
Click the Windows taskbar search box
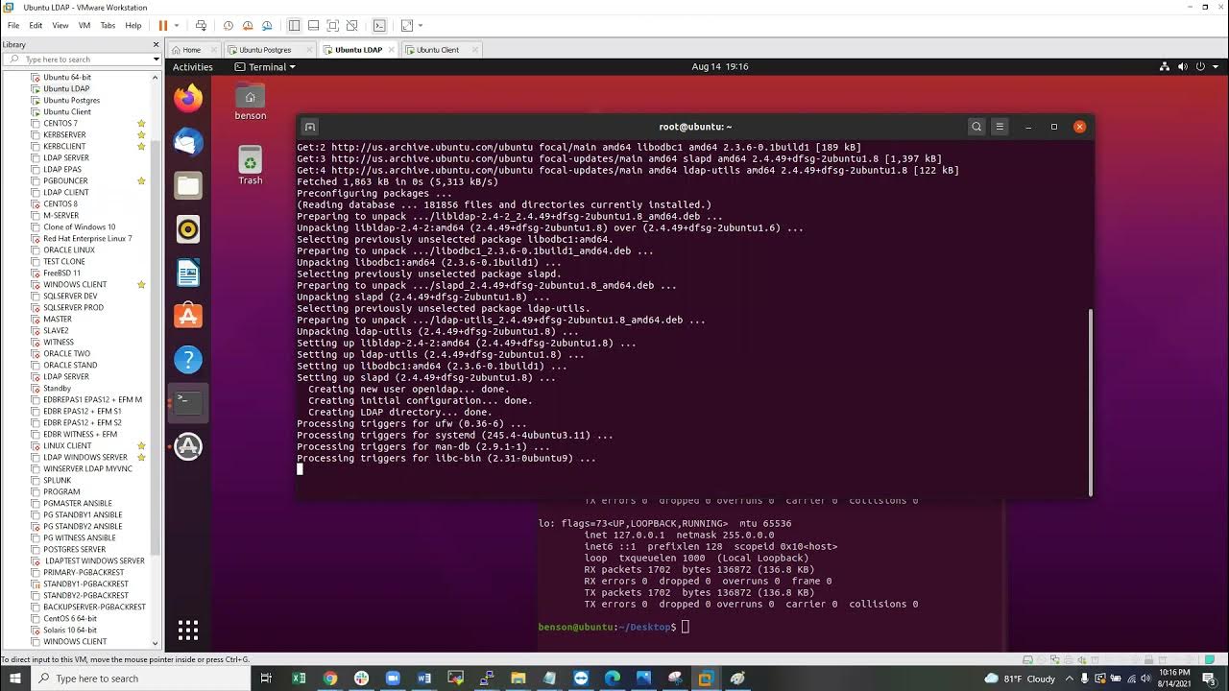(141, 679)
